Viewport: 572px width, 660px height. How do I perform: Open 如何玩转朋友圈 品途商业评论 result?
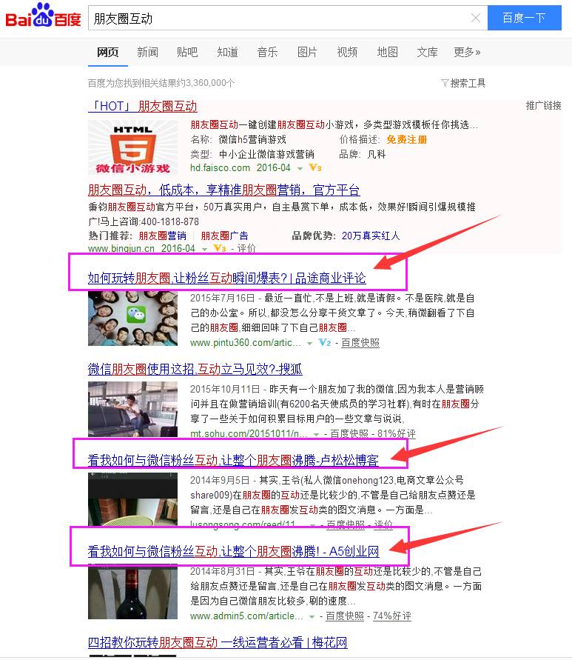click(x=226, y=279)
